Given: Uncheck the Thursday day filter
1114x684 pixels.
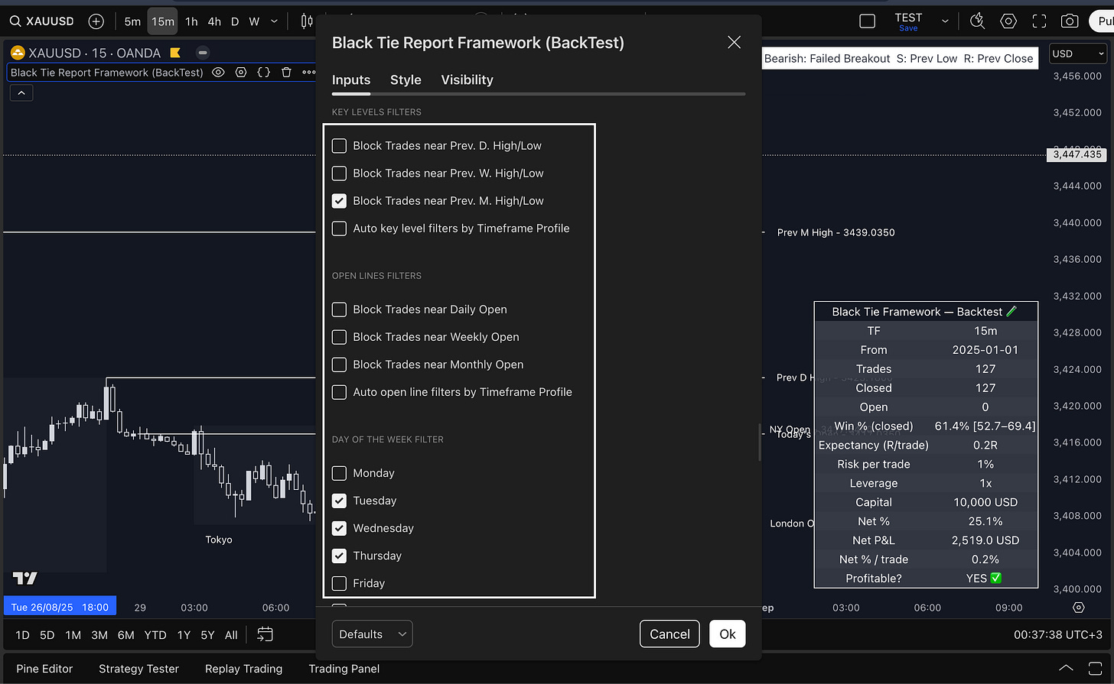Looking at the screenshot, I should coord(339,556).
